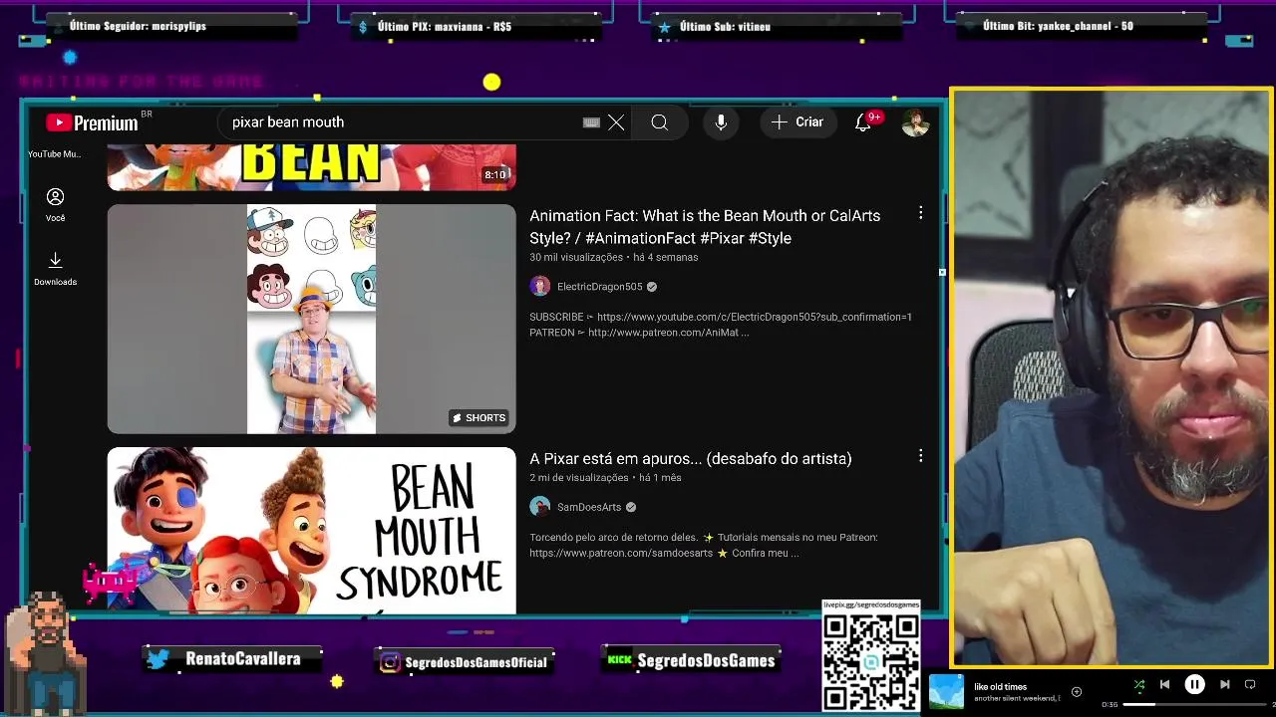Viewport: 1276px width, 717px height.
Task: Open 'A Pixar está em apuros' video title
Action: [x=690, y=459]
